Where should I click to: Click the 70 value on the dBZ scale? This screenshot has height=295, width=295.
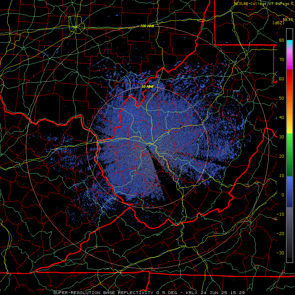[282, 60]
